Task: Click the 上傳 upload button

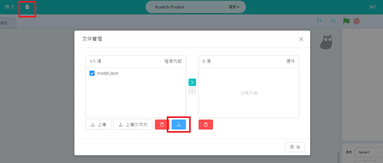Action: [98, 125]
